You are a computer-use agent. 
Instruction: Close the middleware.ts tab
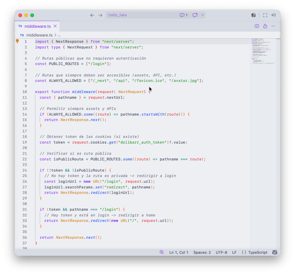coord(55,26)
